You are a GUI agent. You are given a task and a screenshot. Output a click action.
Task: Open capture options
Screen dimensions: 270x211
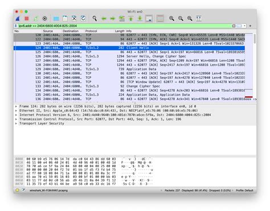pyautogui.click(x=44, y=18)
